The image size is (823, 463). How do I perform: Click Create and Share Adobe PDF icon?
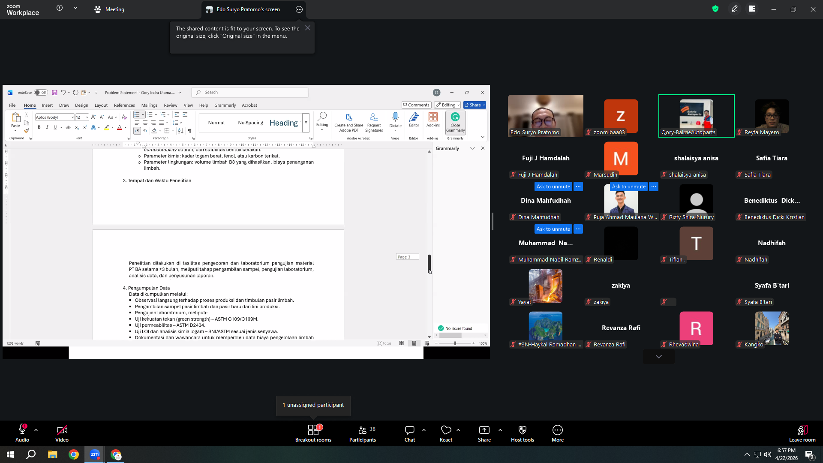[x=349, y=123]
